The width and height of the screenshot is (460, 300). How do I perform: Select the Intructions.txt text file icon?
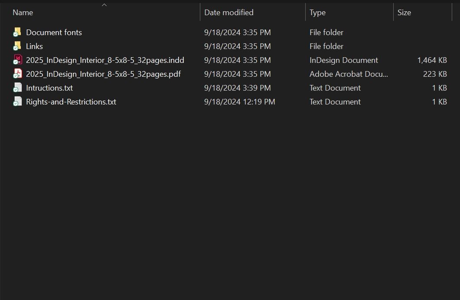(x=17, y=88)
